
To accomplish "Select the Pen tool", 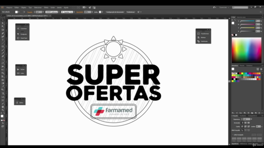I will tap(3, 33).
